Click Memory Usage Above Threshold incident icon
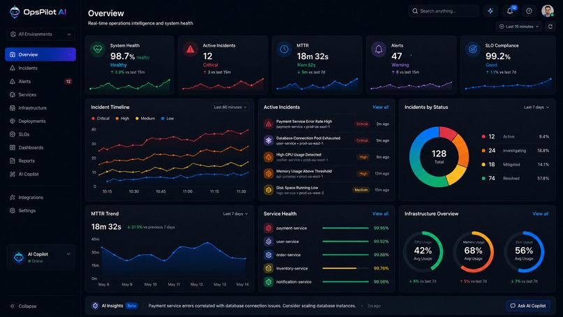This screenshot has height=317, width=563. pyautogui.click(x=268, y=173)
